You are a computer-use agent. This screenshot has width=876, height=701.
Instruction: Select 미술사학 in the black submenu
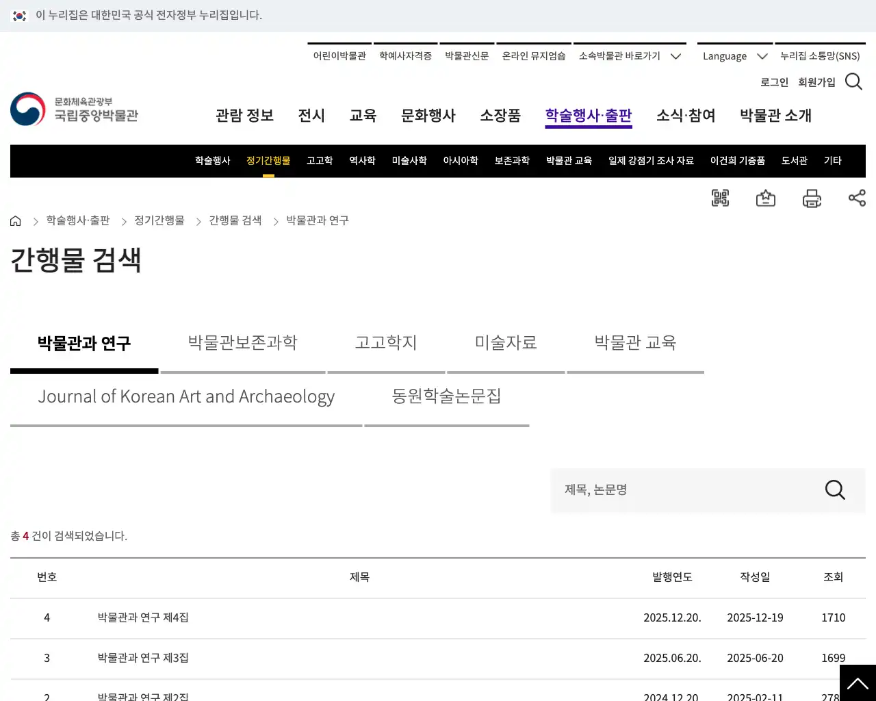(x=409, y=161)
